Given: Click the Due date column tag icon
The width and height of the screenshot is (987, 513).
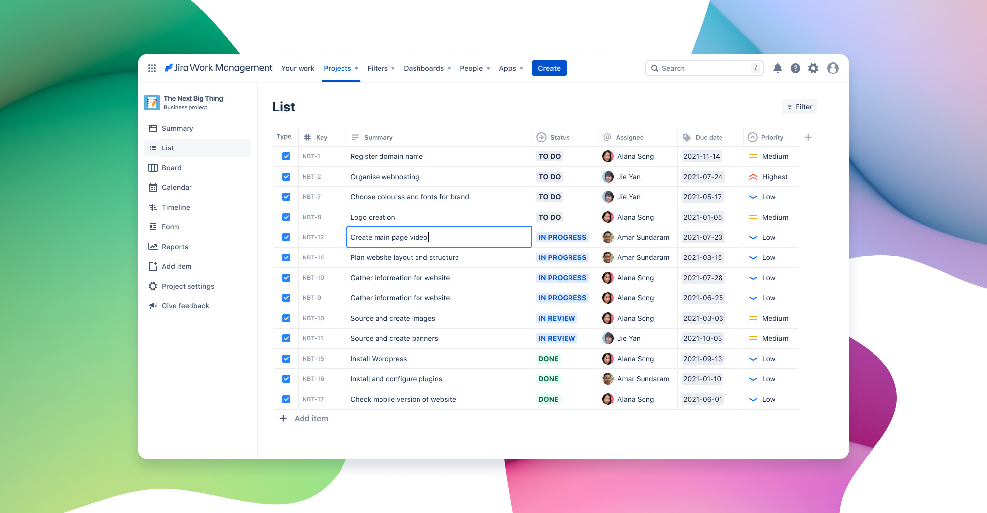Looking at the screenshot, I should 687,137.
